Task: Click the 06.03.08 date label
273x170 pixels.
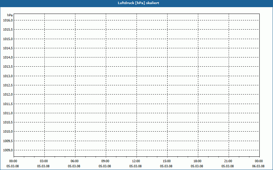Action: (x=258, y=166)
